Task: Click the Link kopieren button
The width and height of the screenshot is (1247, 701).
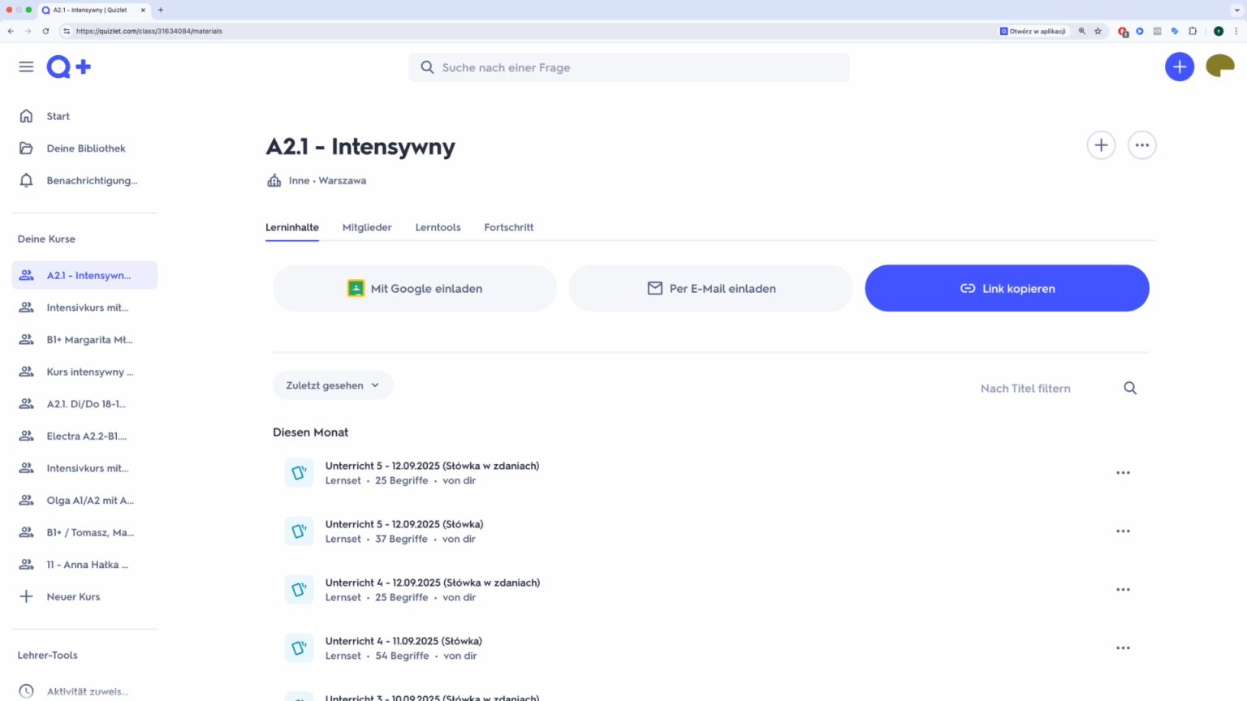Action: click(x=1007, y=288)
